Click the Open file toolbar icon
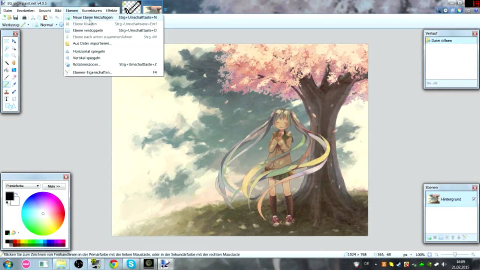480x270 pixels. coord(9,18)
